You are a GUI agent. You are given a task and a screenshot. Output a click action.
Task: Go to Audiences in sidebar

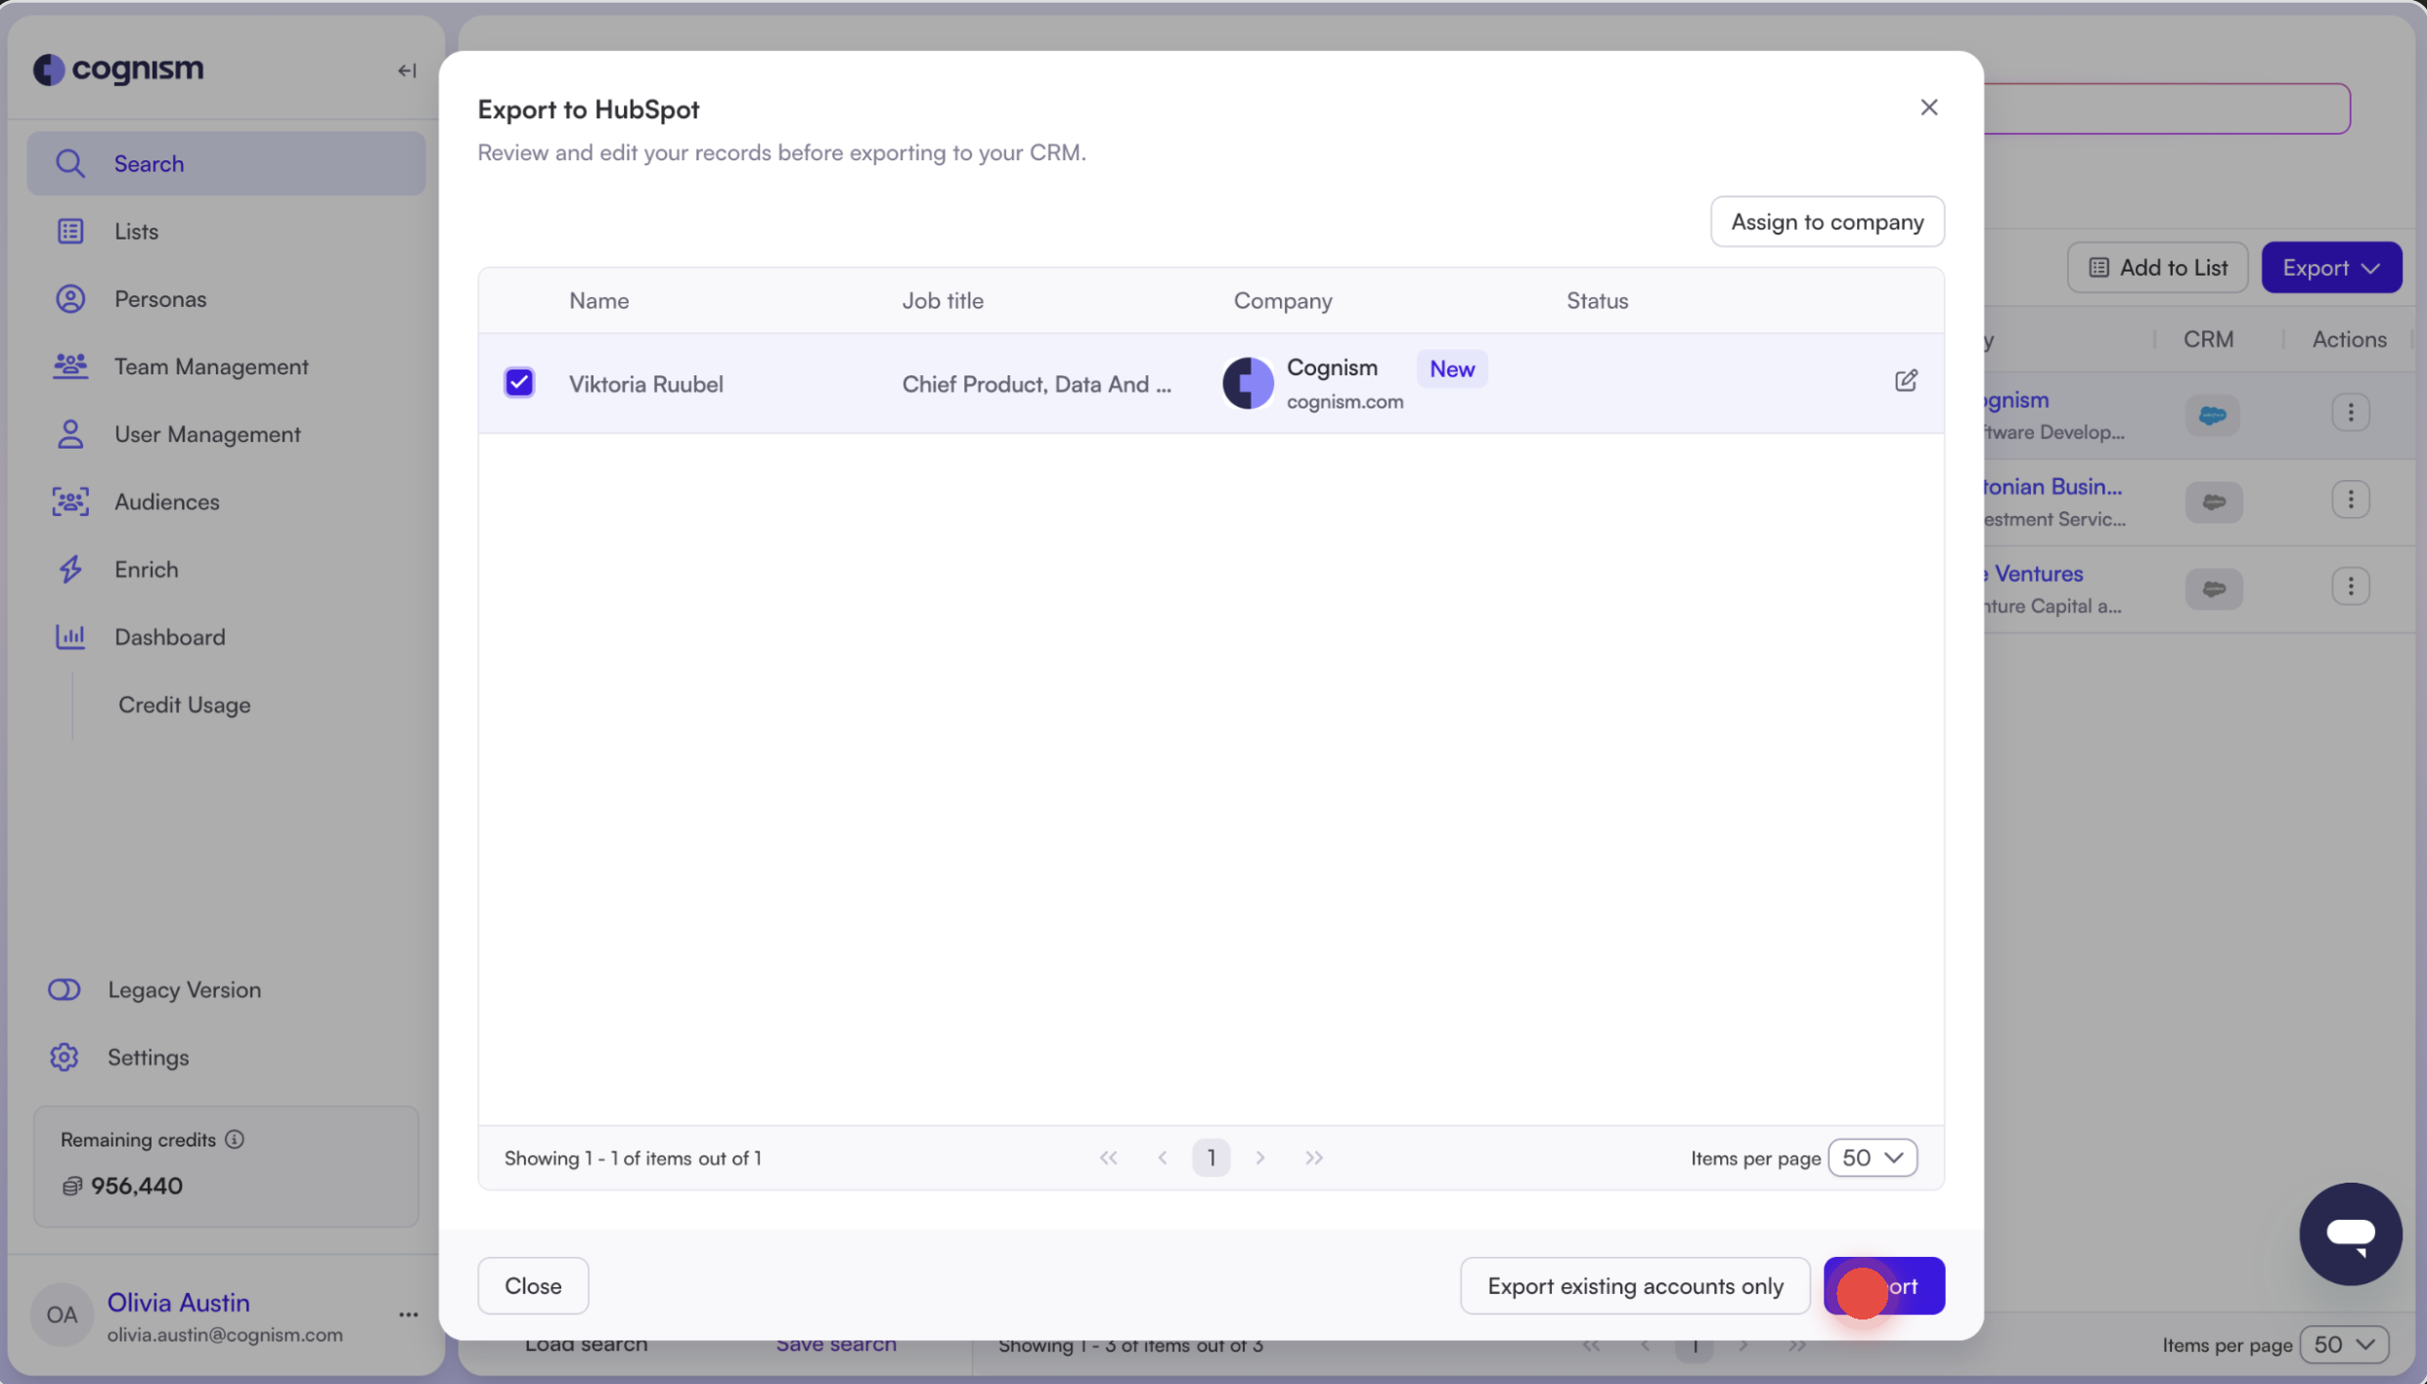pyautogui.click(x=166, y=501)
